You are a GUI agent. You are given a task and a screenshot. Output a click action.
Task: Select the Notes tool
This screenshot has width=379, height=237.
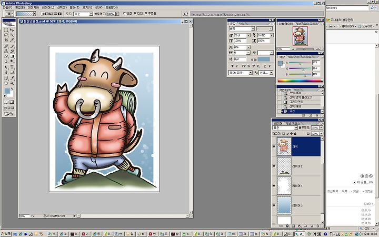click(6, 78)
